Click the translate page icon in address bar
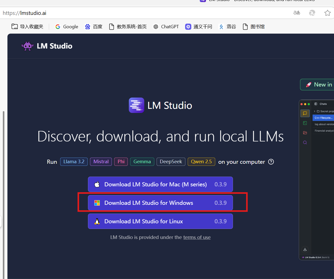This screenshot has width=334, height=279. coord(297,13)
